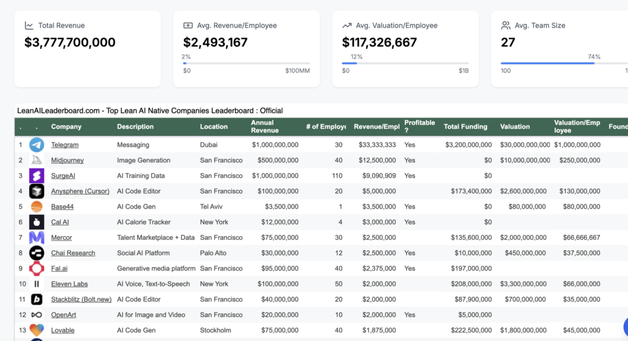Open the OpenArt company link
This screenshot has height=341, width=628.
64,315
